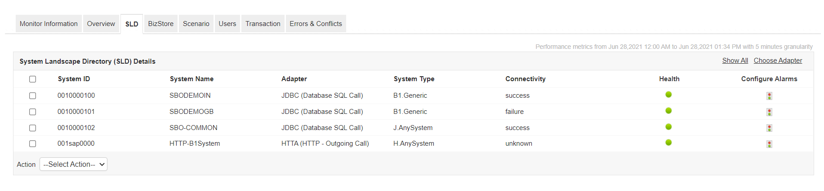Open the Select Action dropdown
This screenshot has height=191, width=824.
click(x=73, y=165)
